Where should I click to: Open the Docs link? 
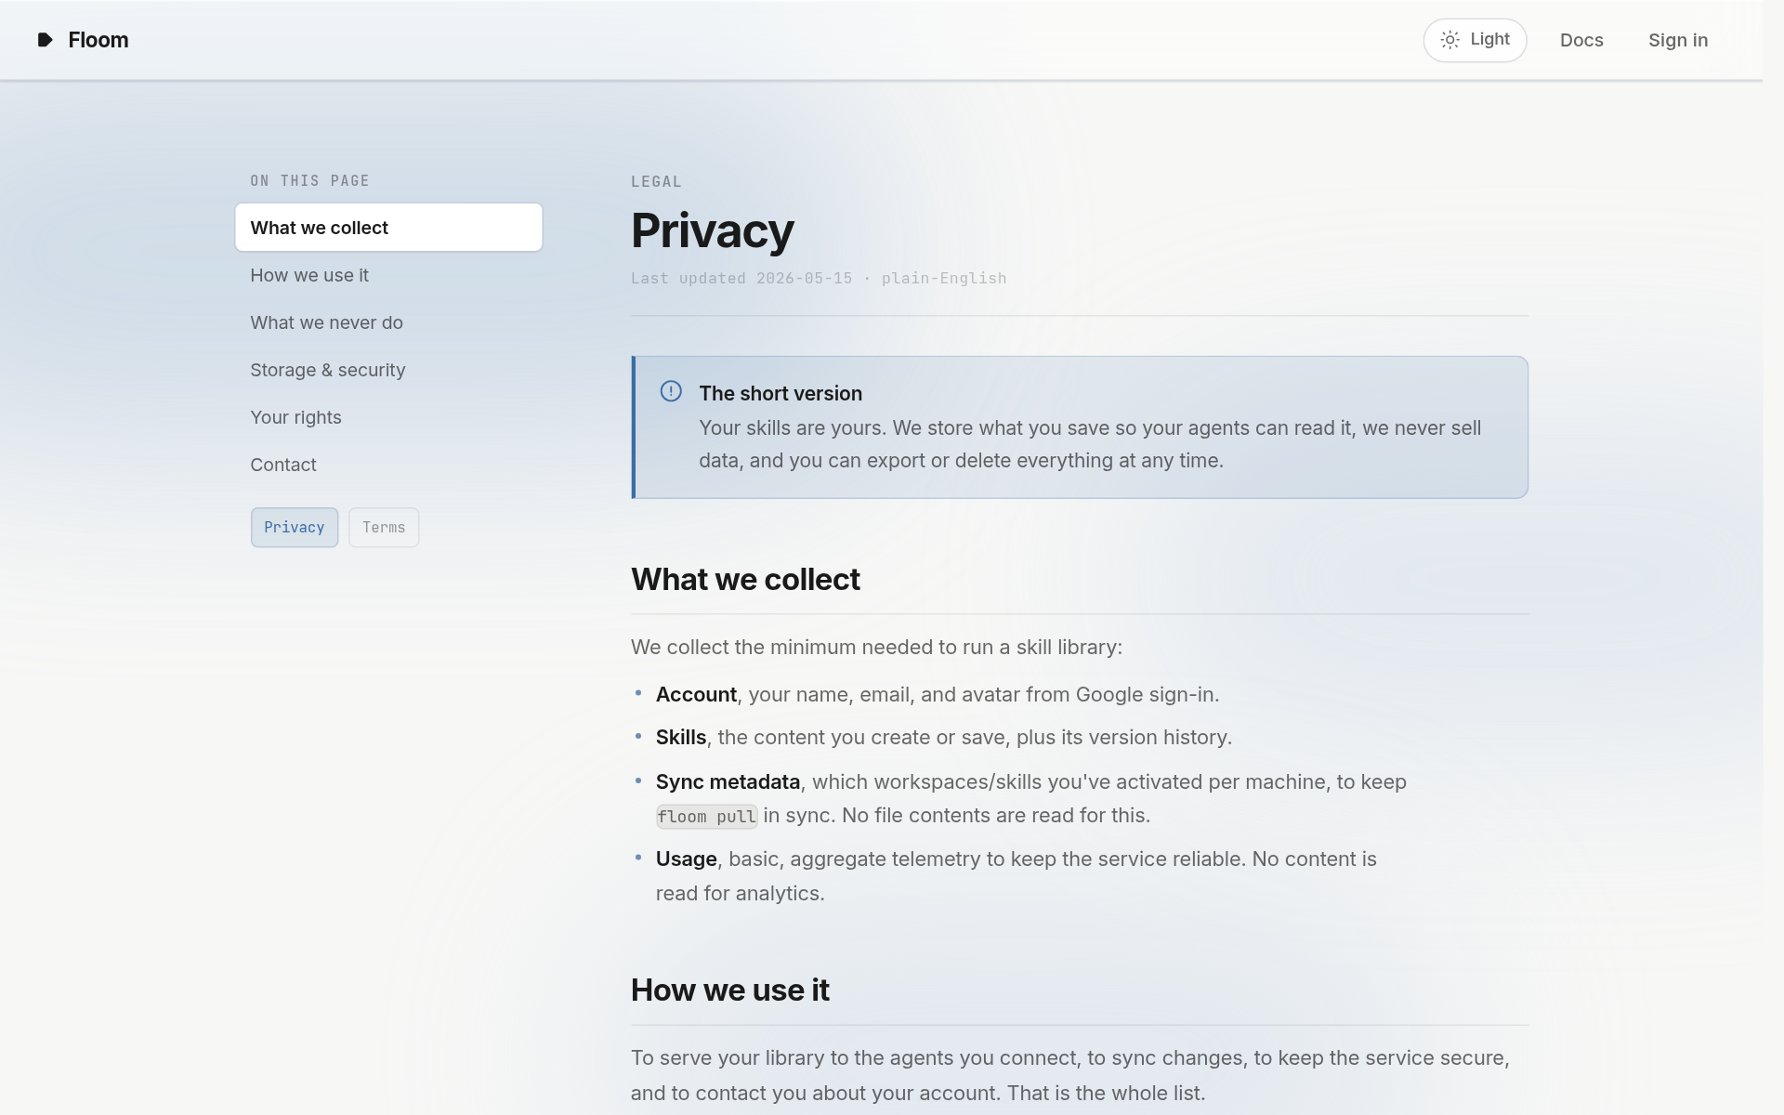1581,40
